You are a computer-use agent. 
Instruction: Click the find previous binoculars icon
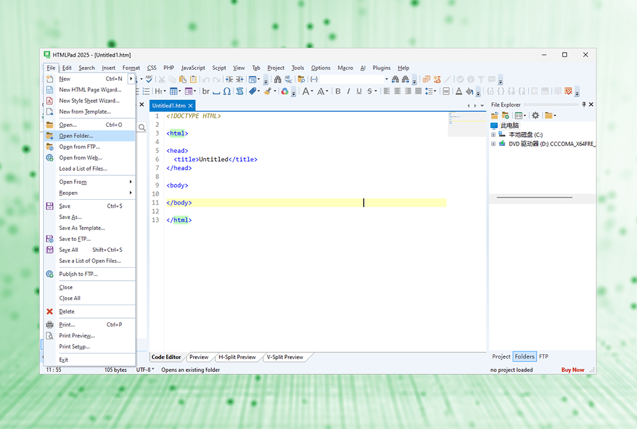click(395, 79)
